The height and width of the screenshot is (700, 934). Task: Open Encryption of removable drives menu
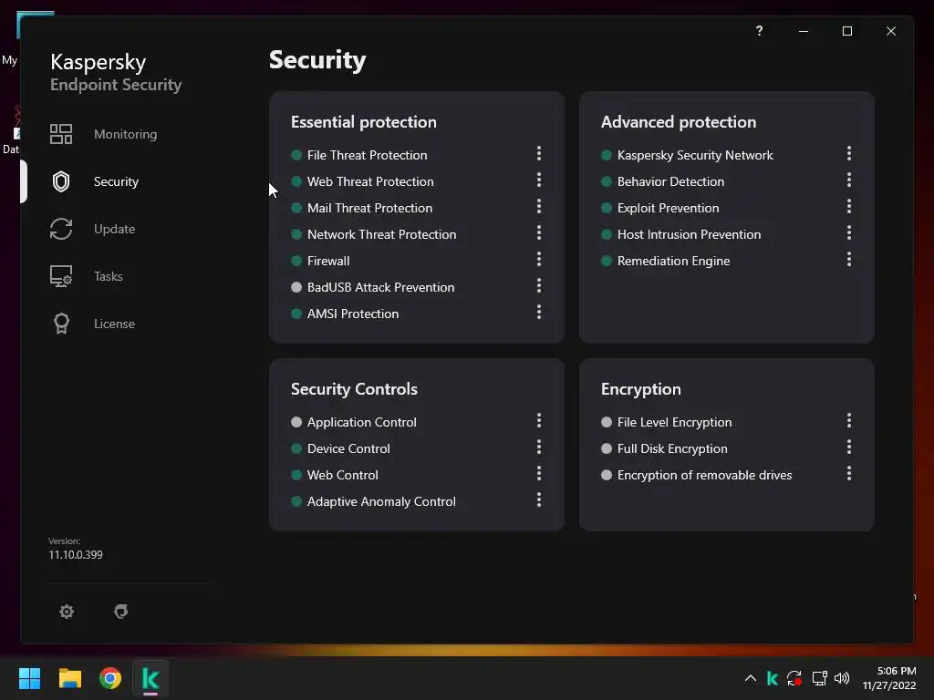pyautogui.click(x=849, y=473)
